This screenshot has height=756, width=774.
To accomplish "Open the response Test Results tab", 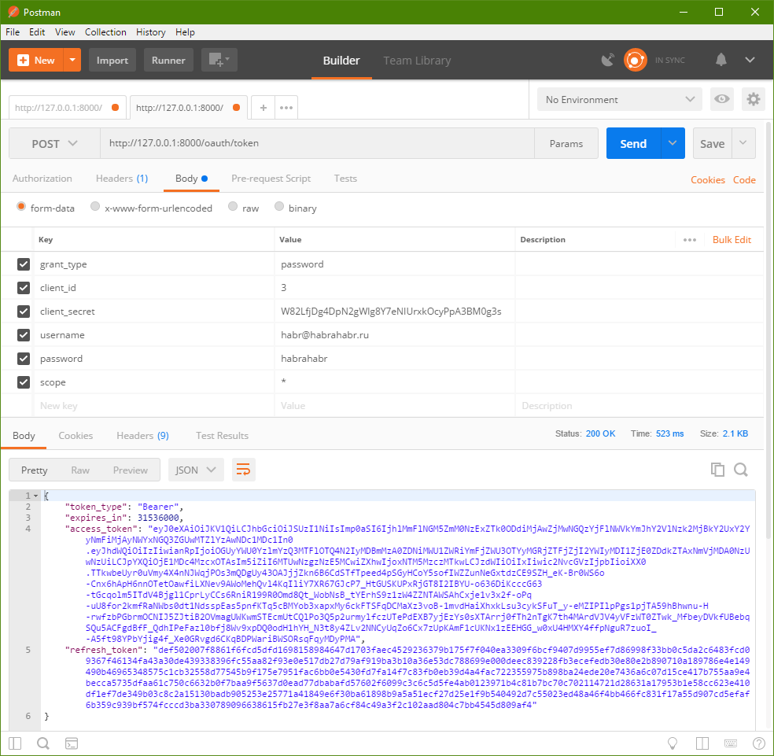I will pos(222,436).
